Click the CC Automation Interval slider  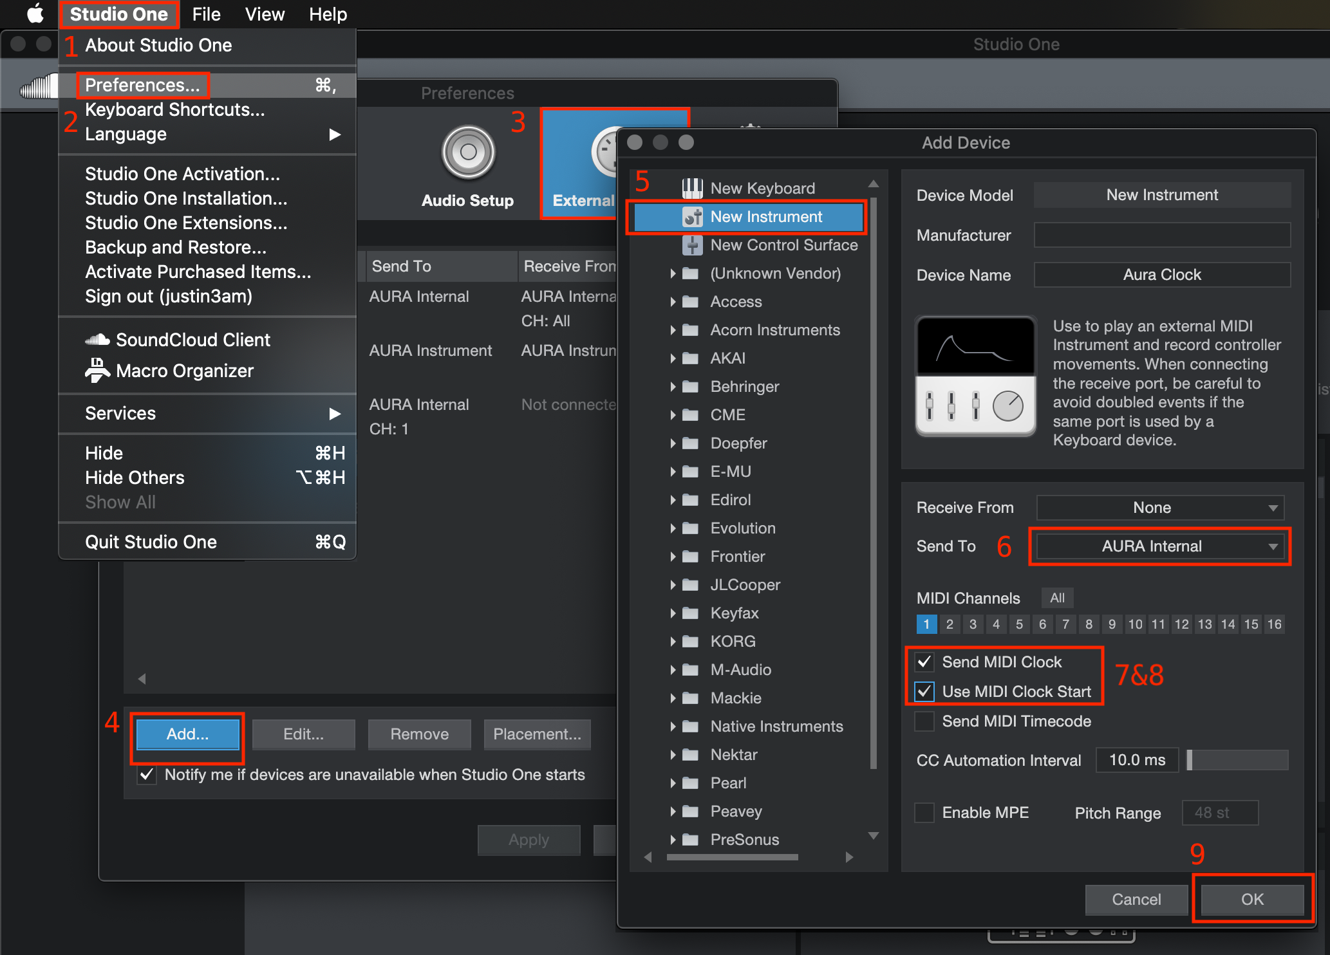(1237, 760)
